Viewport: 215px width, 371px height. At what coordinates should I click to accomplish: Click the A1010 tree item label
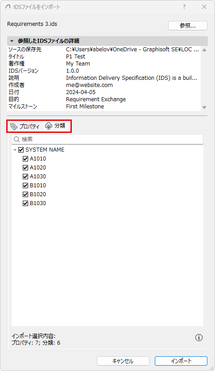tap(38, 159)
